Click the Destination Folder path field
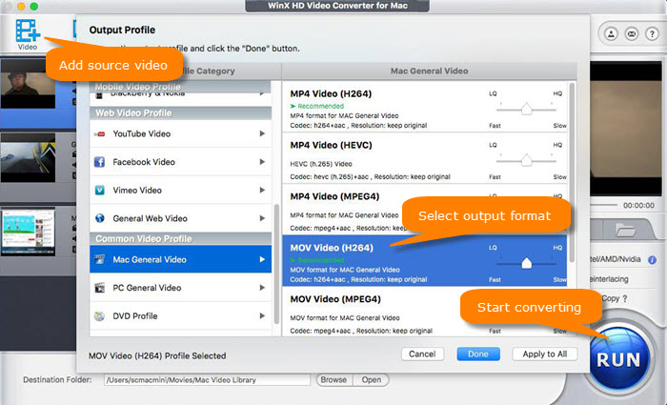 point(207,380)
